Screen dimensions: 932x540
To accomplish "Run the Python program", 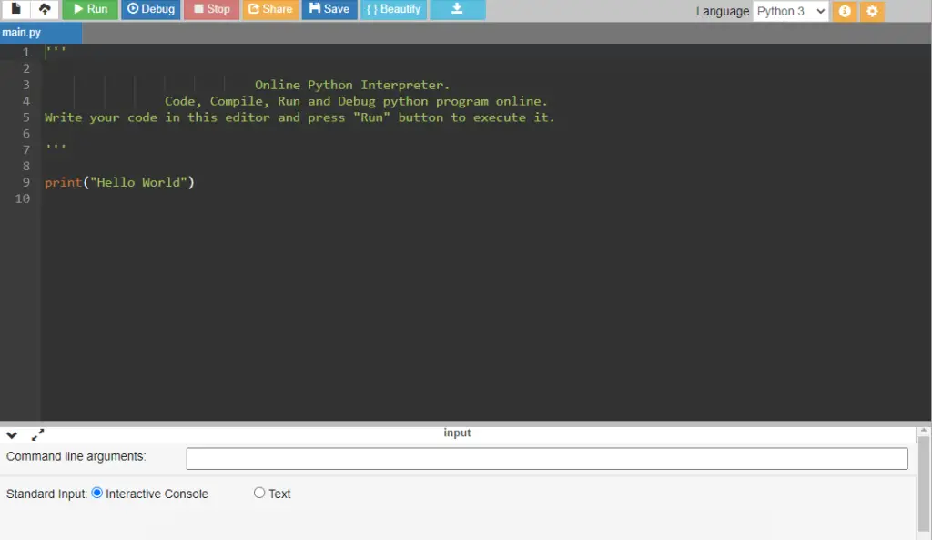I will [90, 10].
